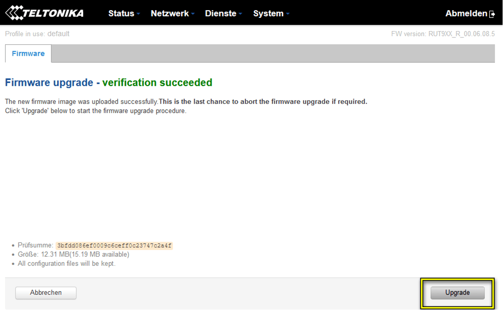The image size is (503, 310).
Task: Open the Status menu
Action: coord(121,14)
